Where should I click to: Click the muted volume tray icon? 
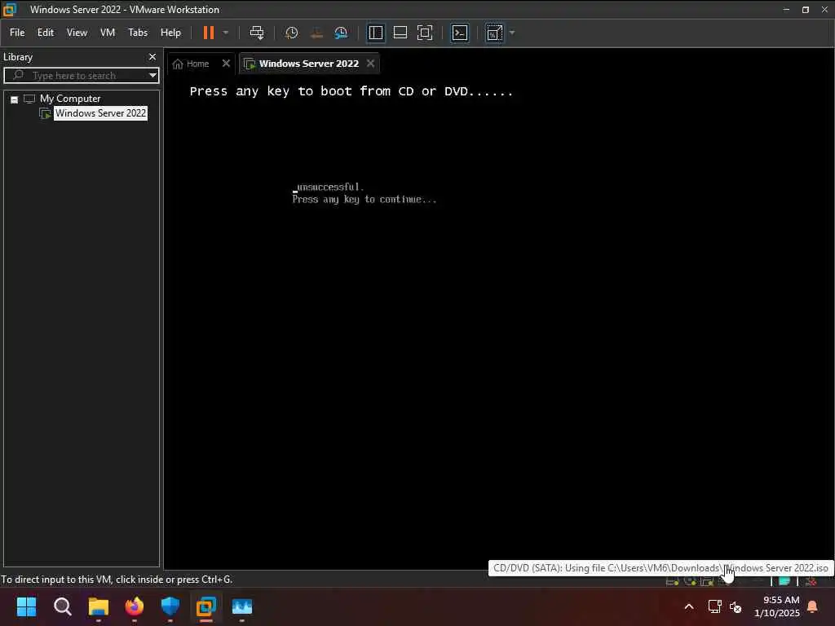(x=736, y=606)
